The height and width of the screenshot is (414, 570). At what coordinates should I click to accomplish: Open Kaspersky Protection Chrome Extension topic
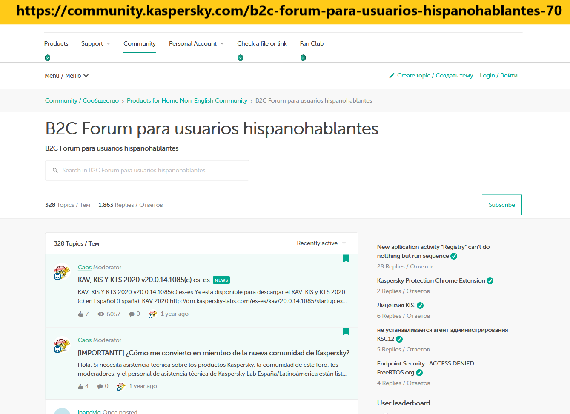[431, 280]
